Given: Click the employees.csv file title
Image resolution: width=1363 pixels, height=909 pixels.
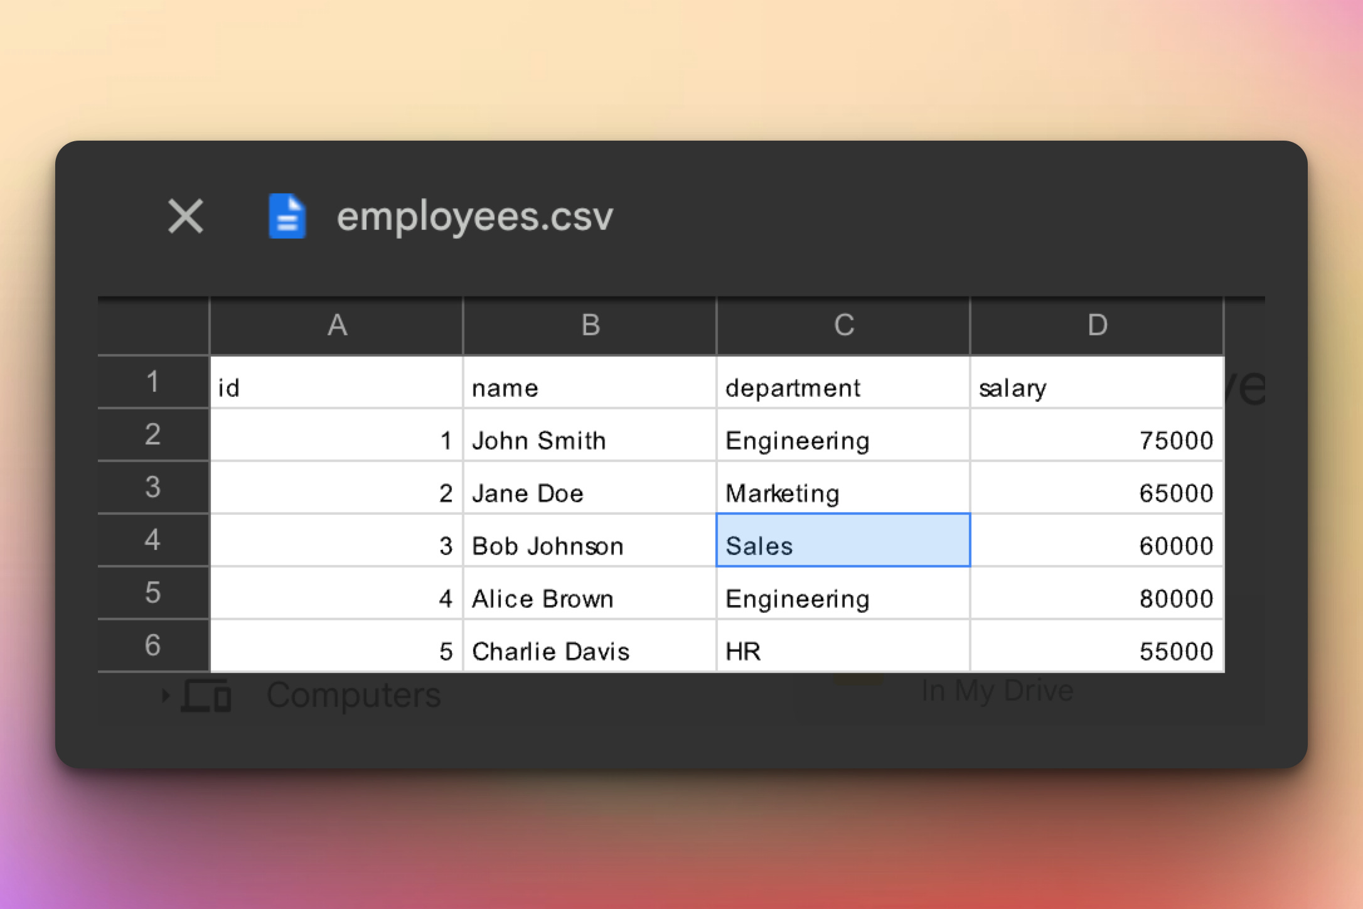Looking at the screenshot, I should (474, 217).
